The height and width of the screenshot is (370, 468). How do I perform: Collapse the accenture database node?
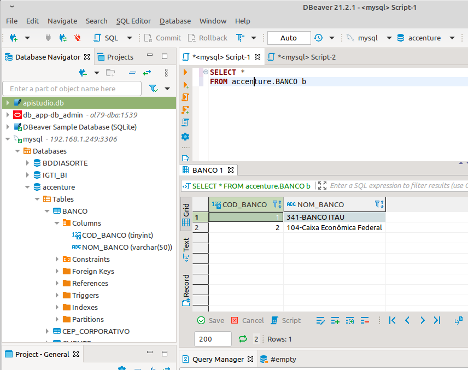(28, 187)
